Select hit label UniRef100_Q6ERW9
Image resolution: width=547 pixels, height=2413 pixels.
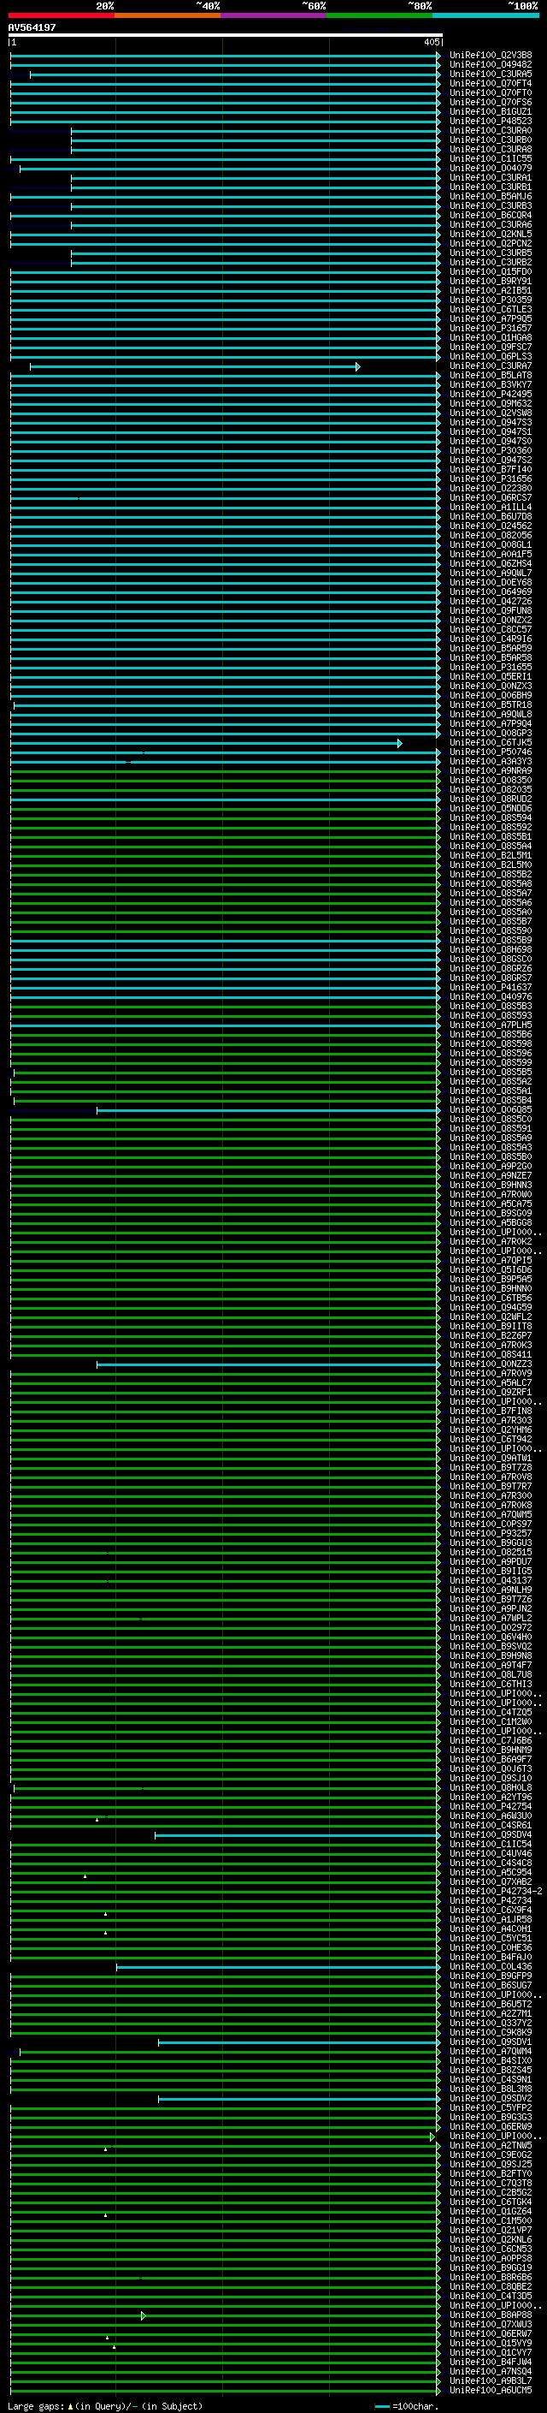pyautogui.click(x=491, y=2127)
